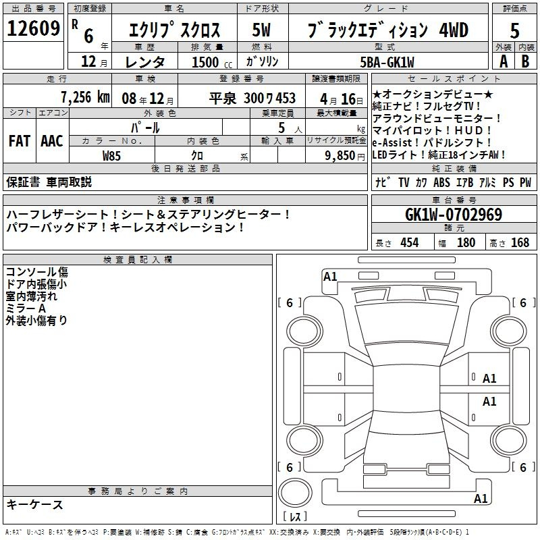Click the FAT shift type value
Screen dimensions: 540x540
click(20, 140)
